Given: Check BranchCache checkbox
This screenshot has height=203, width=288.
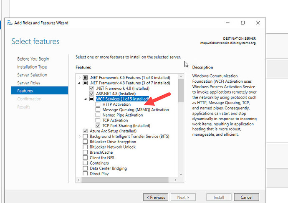Looking at the screenshot, I should (x=85, y=152).
